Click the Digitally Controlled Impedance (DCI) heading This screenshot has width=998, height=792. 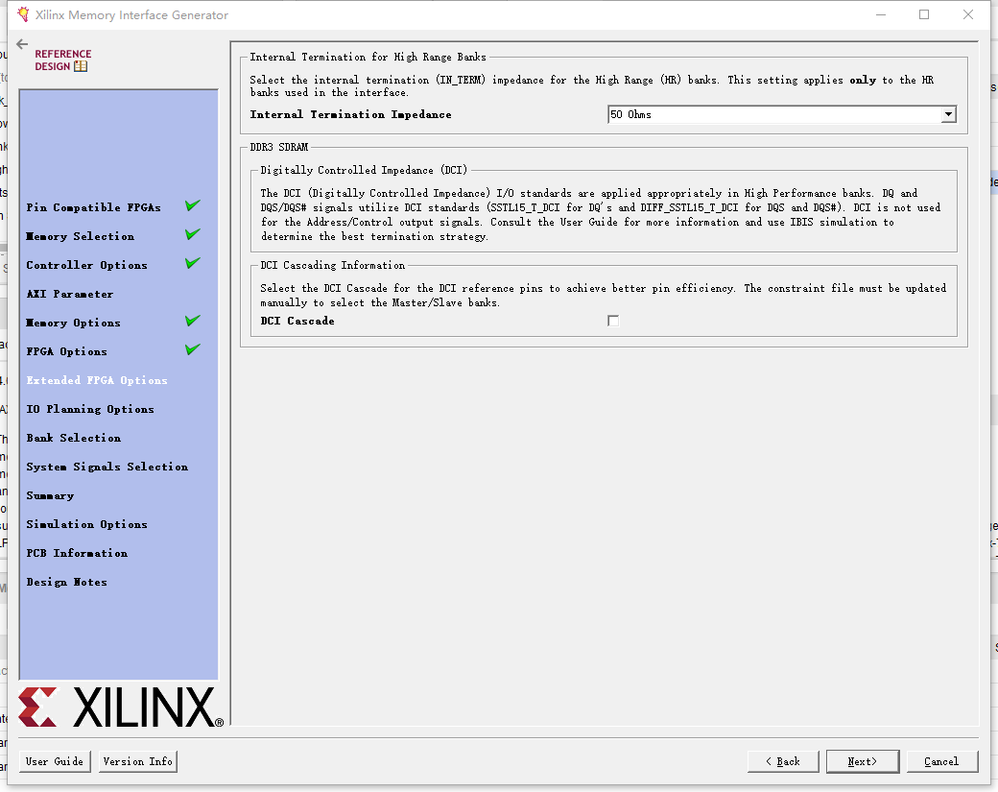point(364,170)
